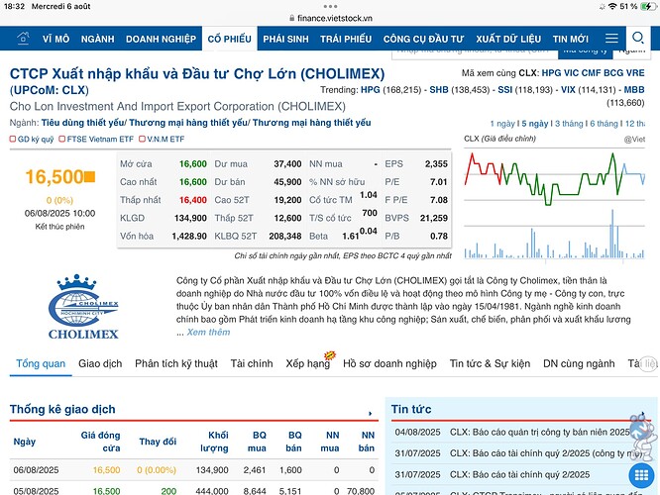
Task: Select the 5 ngày chart range
Action: (535, 124)
